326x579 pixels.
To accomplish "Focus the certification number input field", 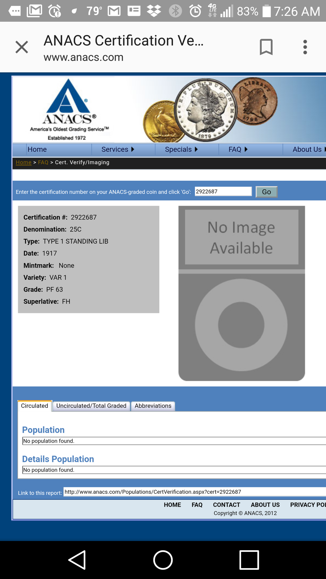I will coord(223,191).
